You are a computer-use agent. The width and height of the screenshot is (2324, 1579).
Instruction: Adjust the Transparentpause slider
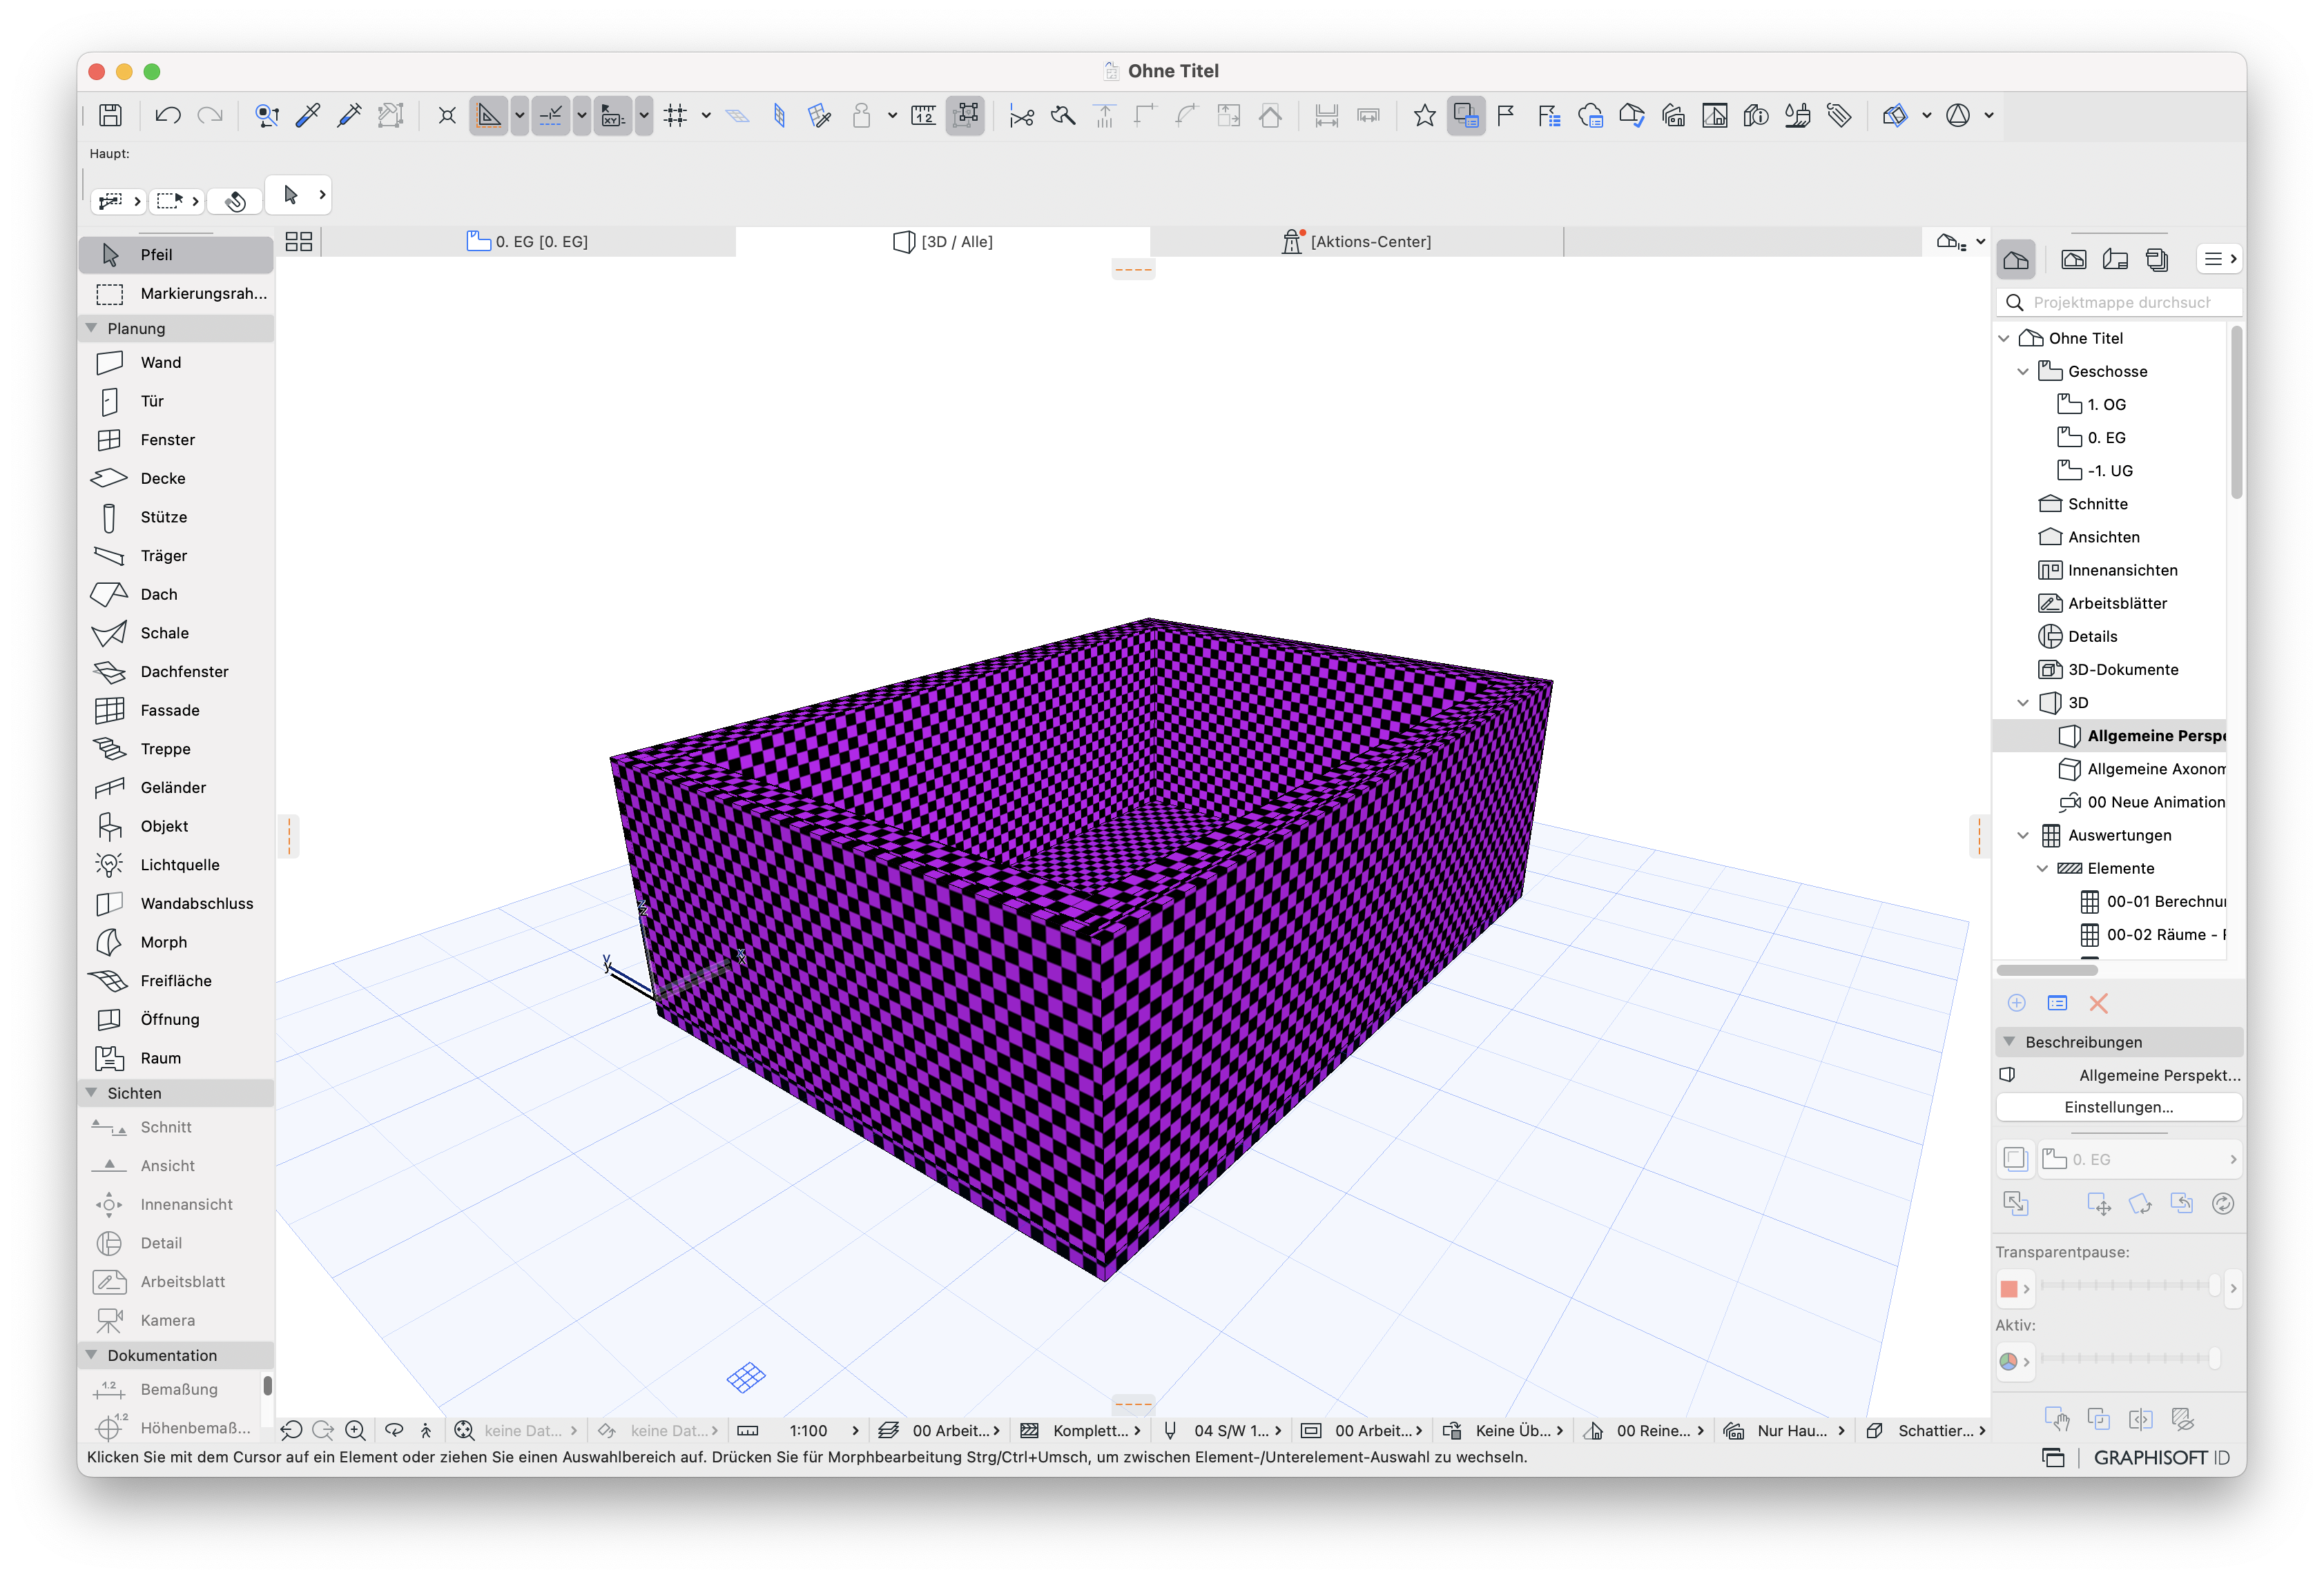coord(2130,1286)
